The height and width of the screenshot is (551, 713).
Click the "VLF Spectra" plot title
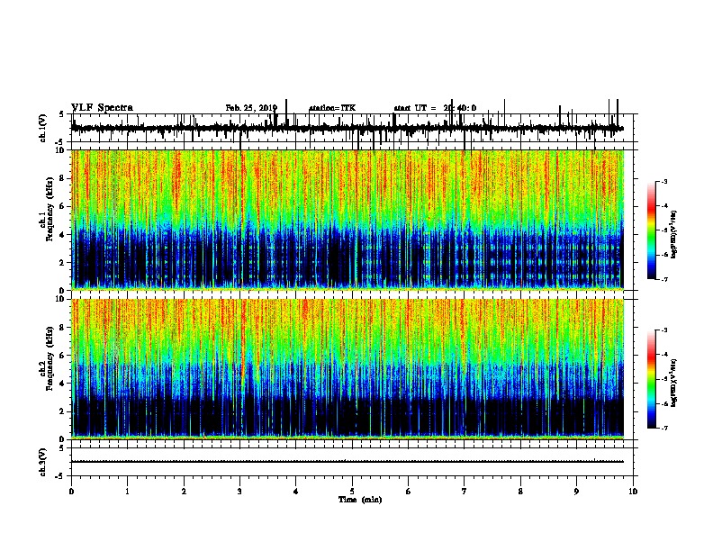point(103,107)
